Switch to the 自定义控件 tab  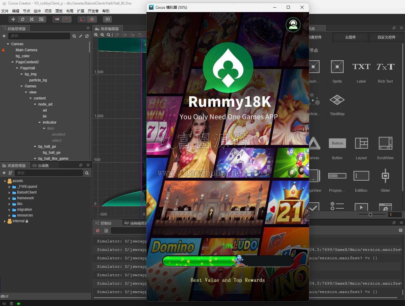click(386, 37)
